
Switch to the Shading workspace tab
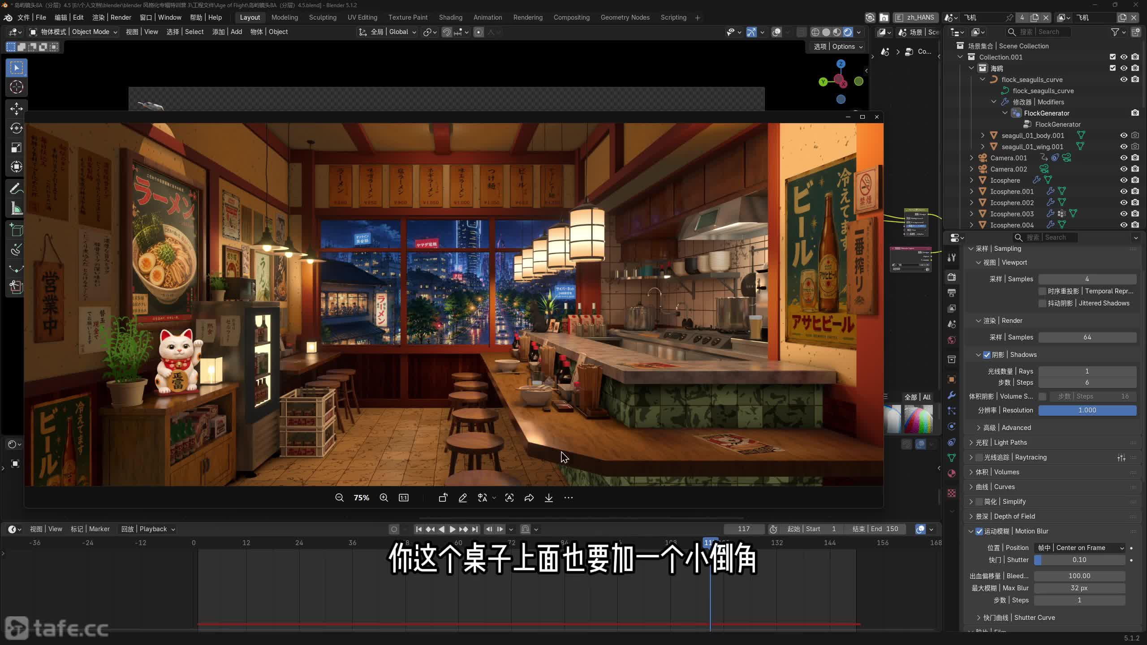pos(450,17)
